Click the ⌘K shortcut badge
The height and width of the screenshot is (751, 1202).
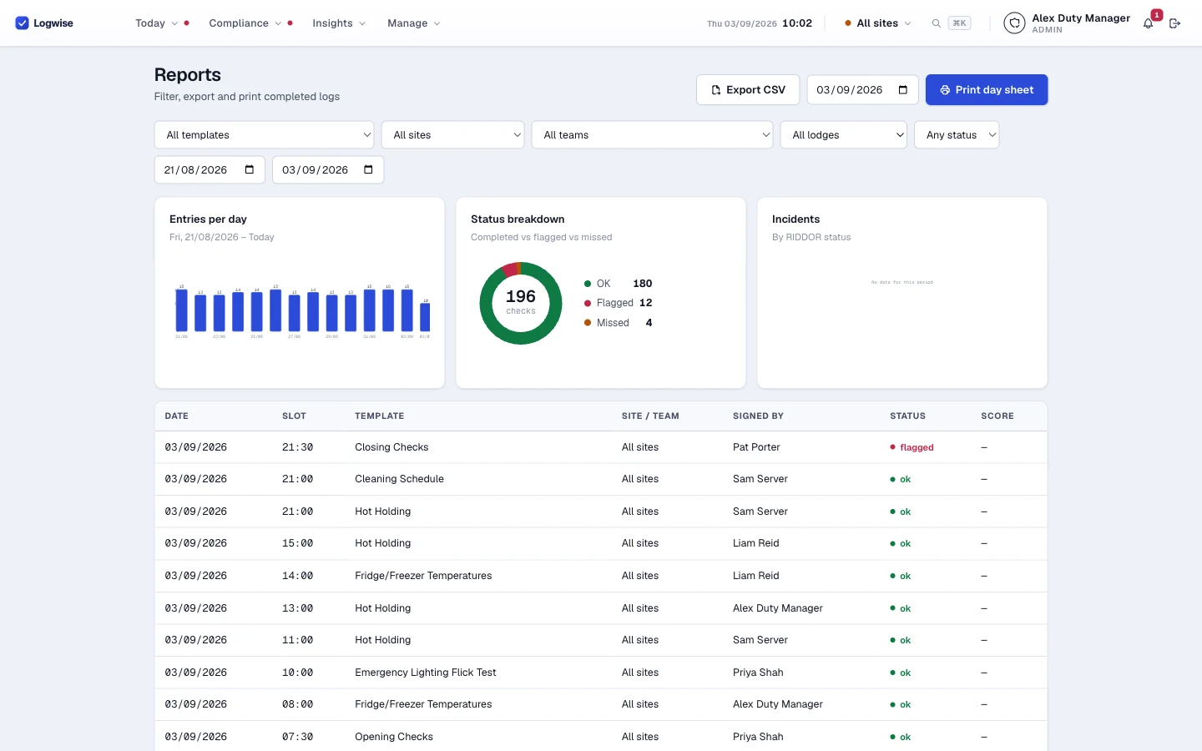tap(959, 23)
